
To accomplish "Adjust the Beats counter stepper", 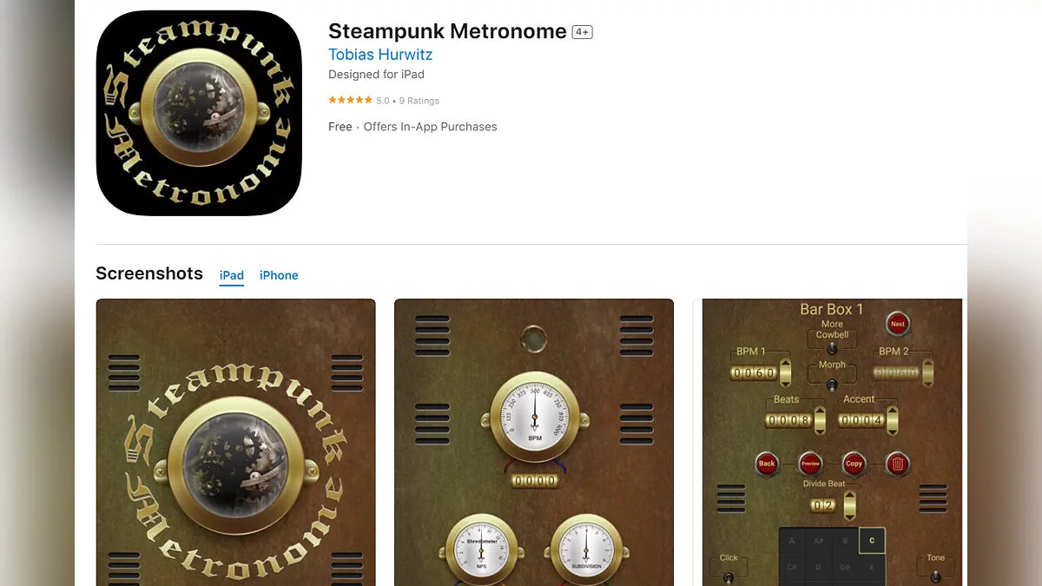I will [x=818, y=420].
